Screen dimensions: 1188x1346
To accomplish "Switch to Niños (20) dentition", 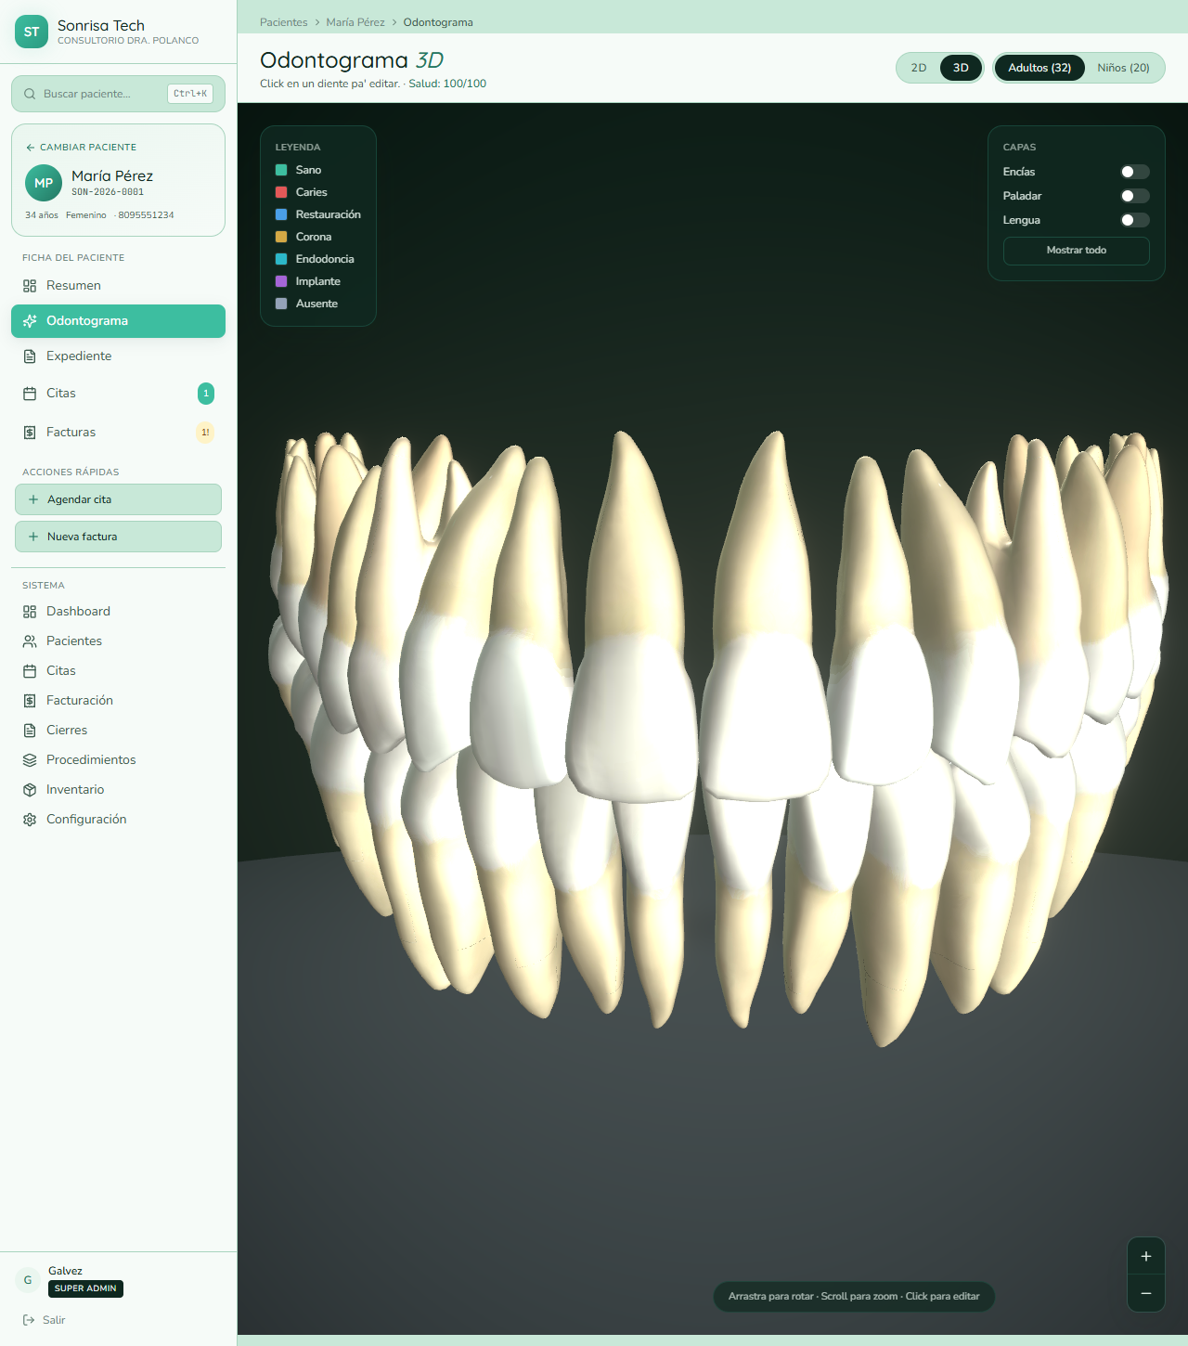I will coord(1123,68).
